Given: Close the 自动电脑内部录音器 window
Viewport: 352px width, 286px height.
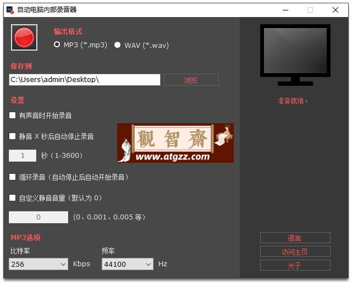Looking at the screenshot, I should 335,10.
